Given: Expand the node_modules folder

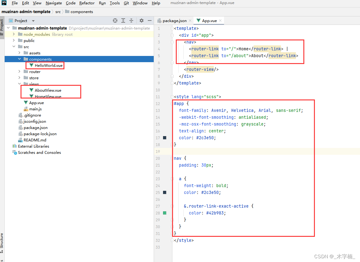Looking at the screenshot, I should 14,34.
